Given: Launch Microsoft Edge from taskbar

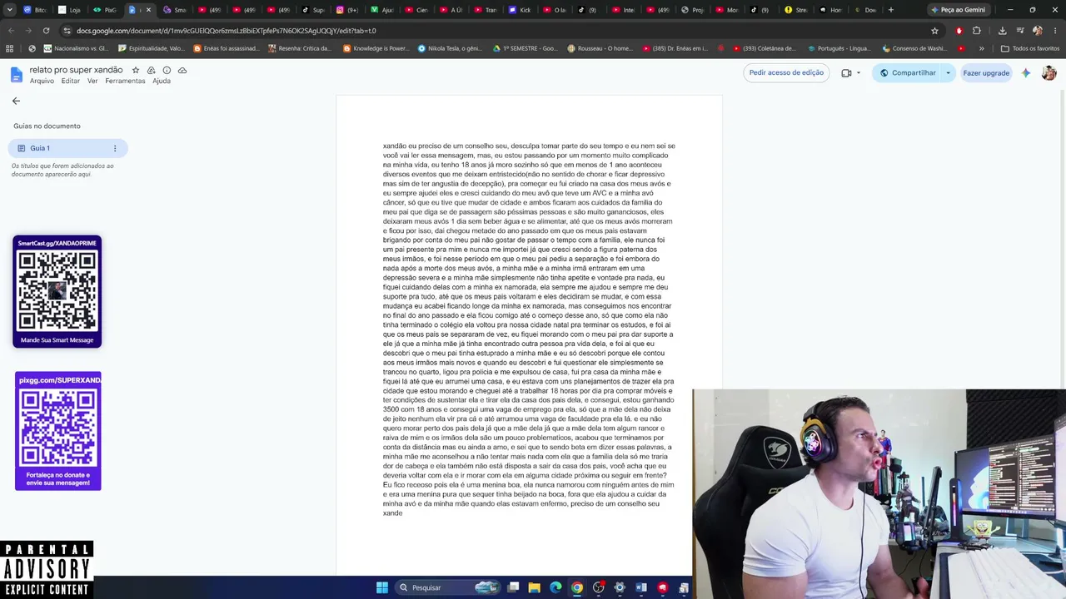Looking at the screenshot, I should pyautogui.click(x=555, y=587).
